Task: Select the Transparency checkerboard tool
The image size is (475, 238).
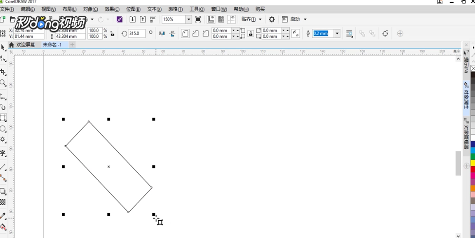Action: [x=3, y=202]
